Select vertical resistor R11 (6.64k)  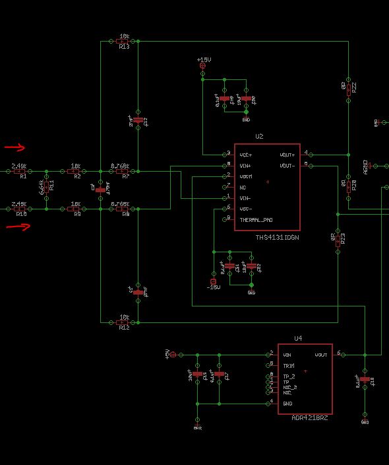coord(46,188)
